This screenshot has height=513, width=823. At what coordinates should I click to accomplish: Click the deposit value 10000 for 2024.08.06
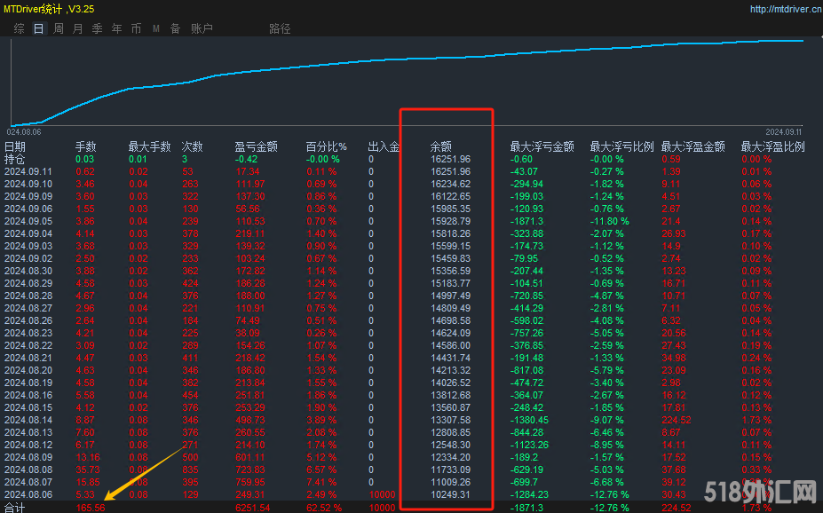(x=382, y=494)
